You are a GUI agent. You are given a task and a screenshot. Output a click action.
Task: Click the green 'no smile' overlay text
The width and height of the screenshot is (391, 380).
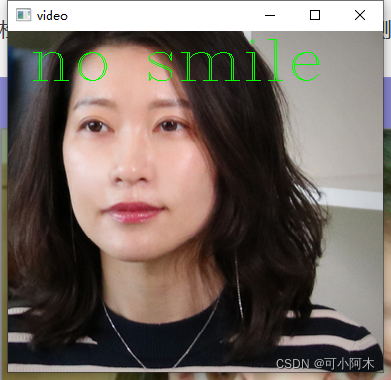point(176,60)
